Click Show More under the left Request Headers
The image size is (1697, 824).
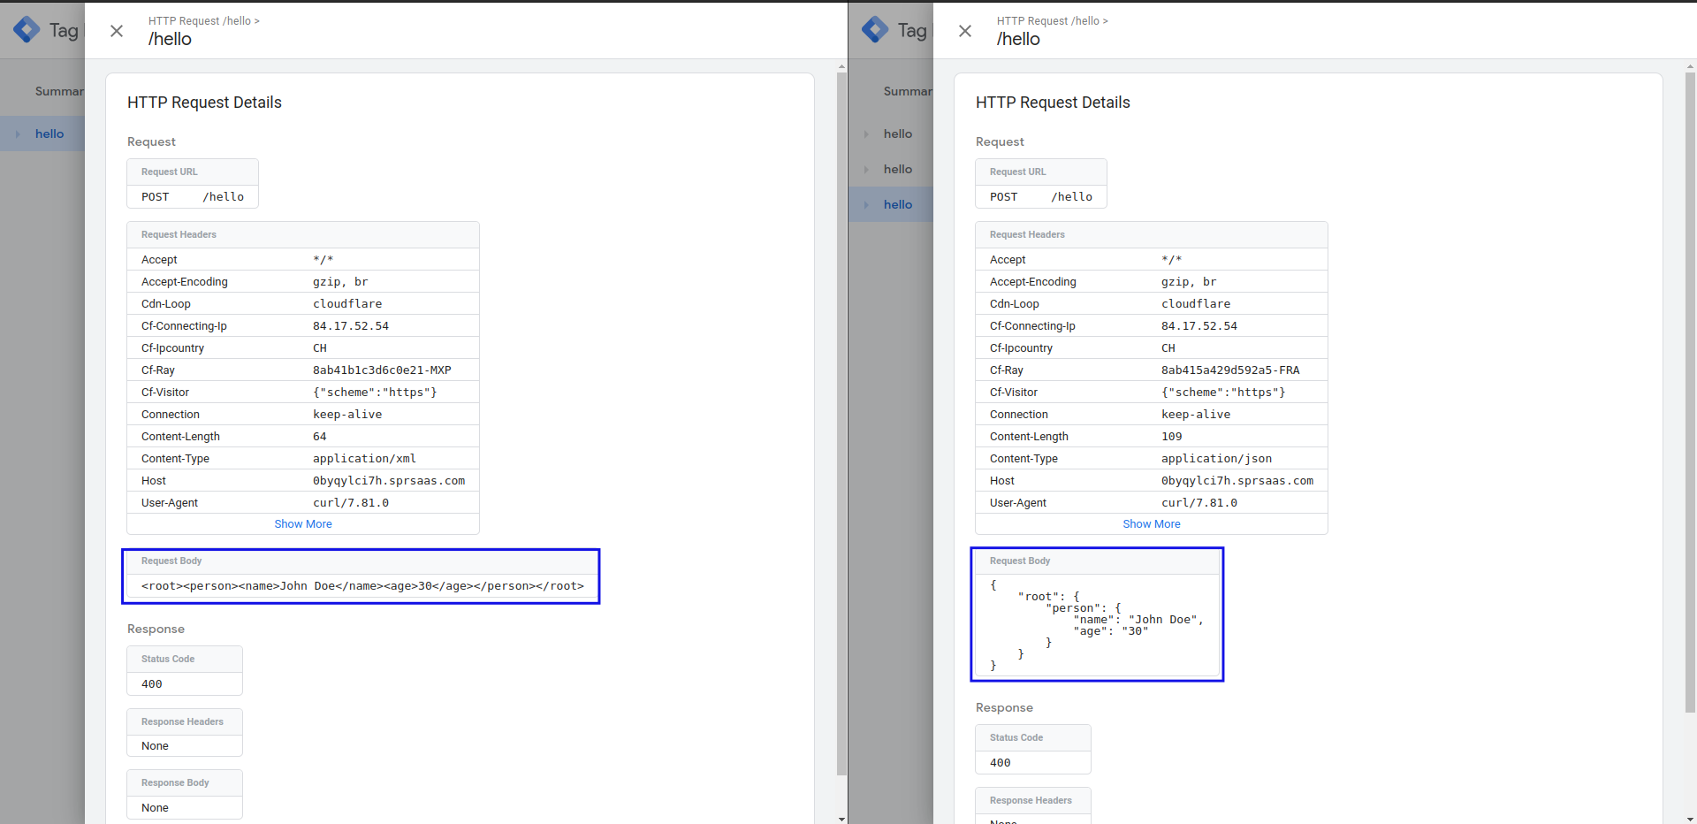tap(303, 523)
